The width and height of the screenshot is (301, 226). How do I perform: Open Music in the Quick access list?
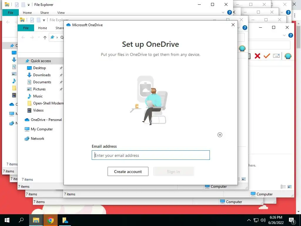(38, 96)
